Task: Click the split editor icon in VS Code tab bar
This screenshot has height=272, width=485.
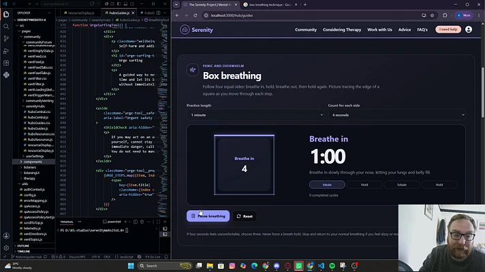Action: [158, 13]
